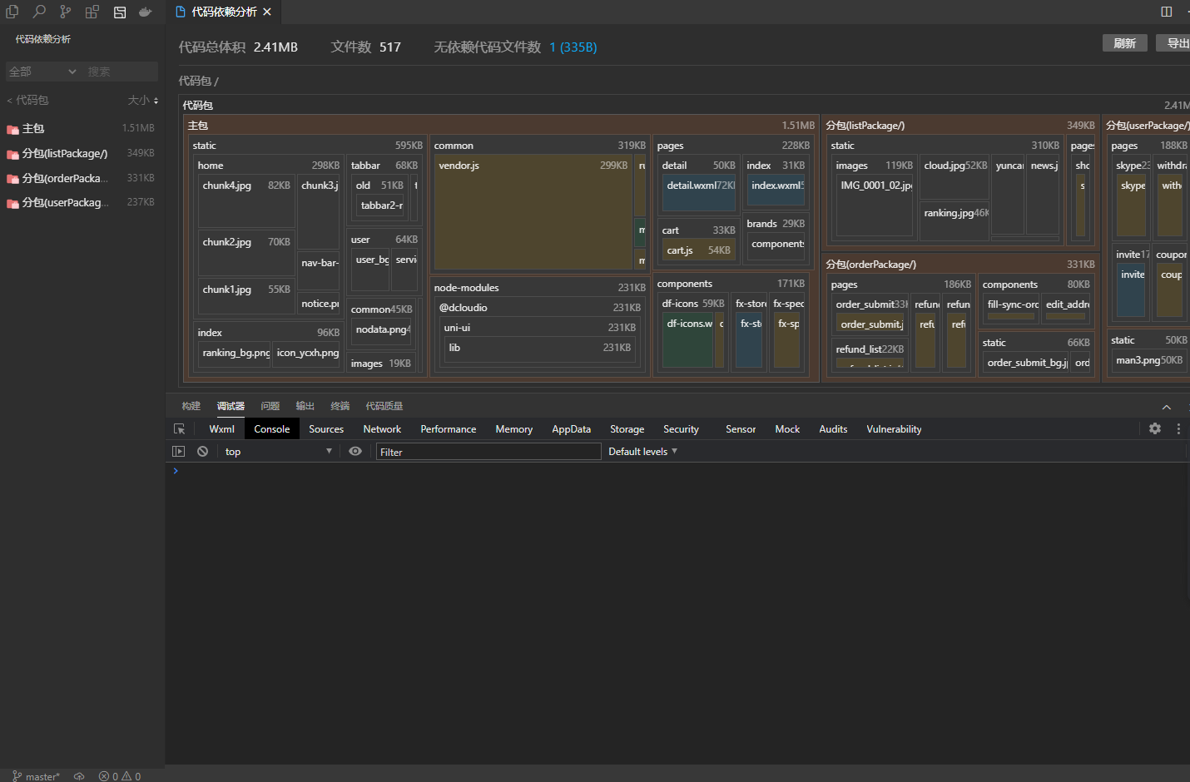1190x782 pixels.
Task: Open the Sensor devtools tab
Action: tap(741, 429)
